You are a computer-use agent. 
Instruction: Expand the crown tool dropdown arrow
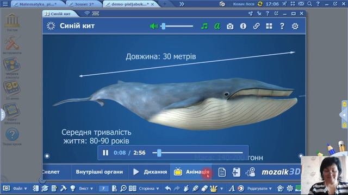[x=221, y=189]
